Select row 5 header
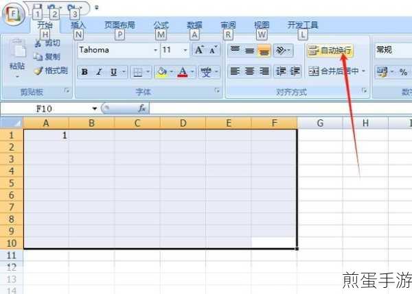412x294 pixels. 12,183
